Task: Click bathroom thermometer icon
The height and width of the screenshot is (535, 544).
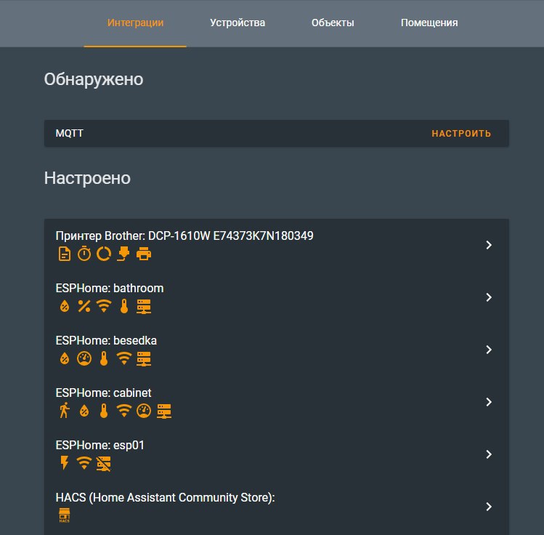Action: pyautogui.click(x=124, y=306)
